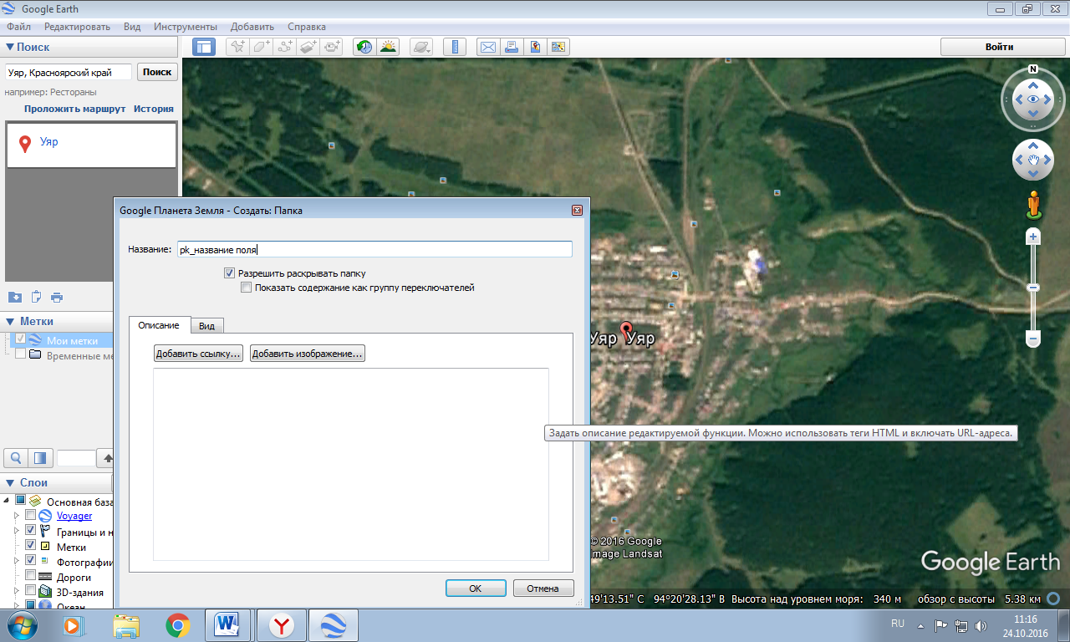Toggle 'Разрешить раскрывать папку' checkbox
Viewport: 1070px width, 642px height.
pyautogui.click(x=229, y=273)
